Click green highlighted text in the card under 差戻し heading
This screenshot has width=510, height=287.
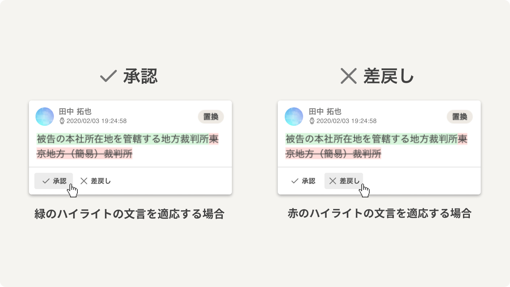[x=371, y=139]
